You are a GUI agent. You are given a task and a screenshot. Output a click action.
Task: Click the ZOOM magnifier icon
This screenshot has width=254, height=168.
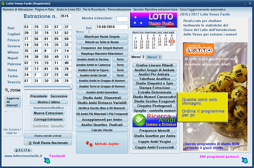coord(7,90)
